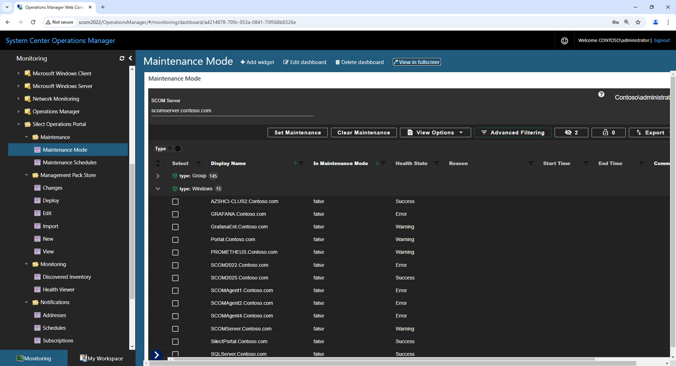Open New under Management Pack Store
The height and width of the screenshot is (366, 676).
[x=48, y=239]
